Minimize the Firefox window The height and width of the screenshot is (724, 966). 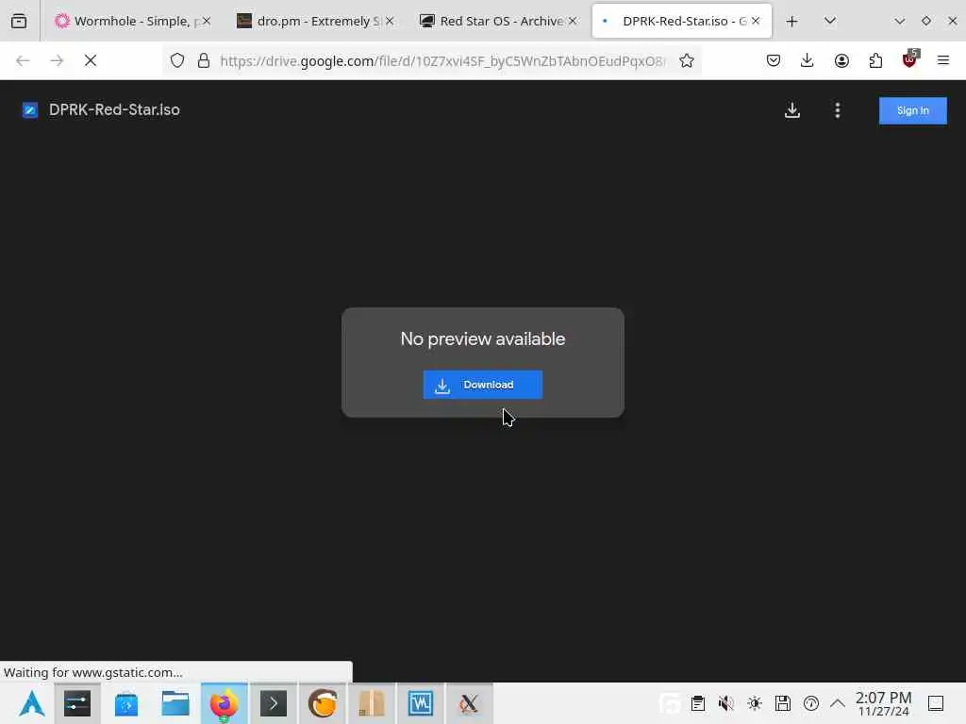tap(900, 21)
